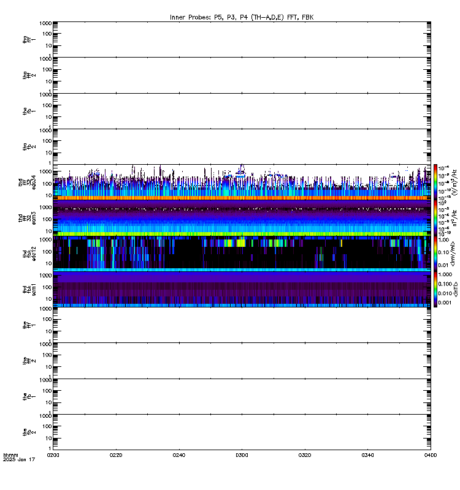
Task: Click the '1.00' tick on the mV/m color bar
Action: (x=443, y=240)
